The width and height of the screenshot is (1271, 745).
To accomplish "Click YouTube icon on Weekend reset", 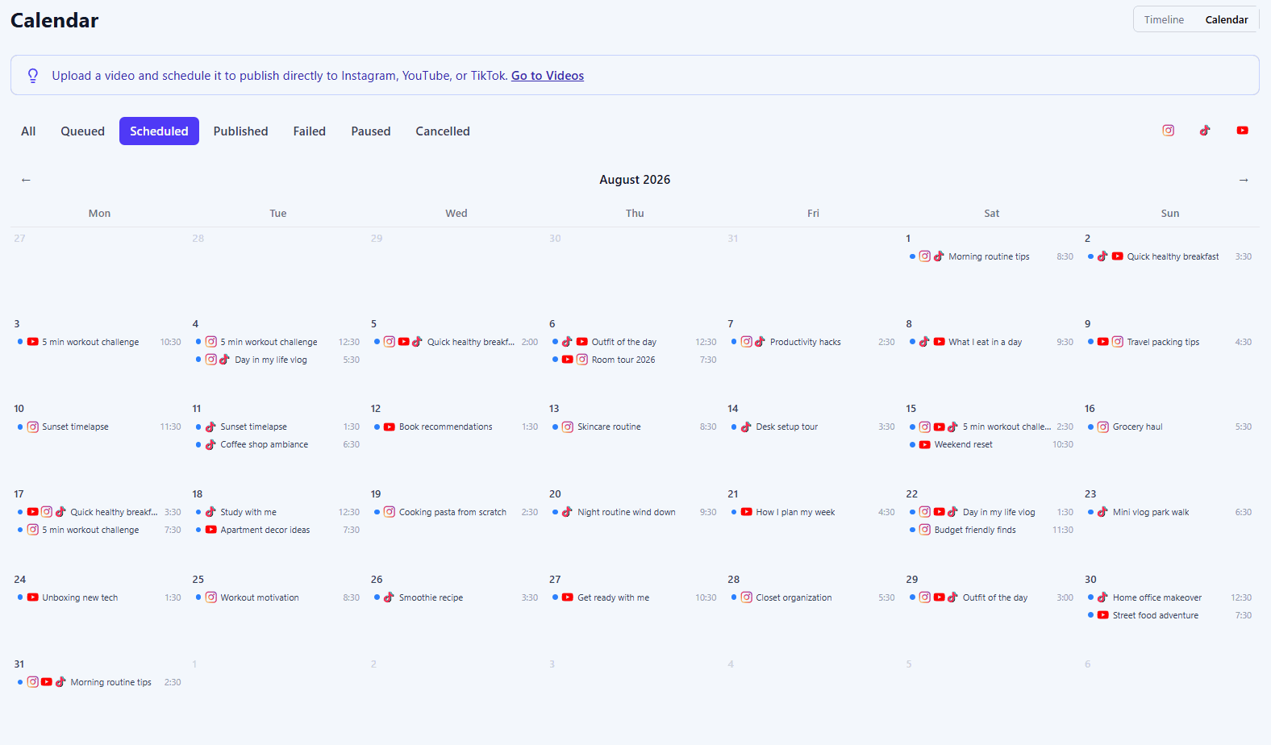I will pyautogui.click(x=925, y=445).
